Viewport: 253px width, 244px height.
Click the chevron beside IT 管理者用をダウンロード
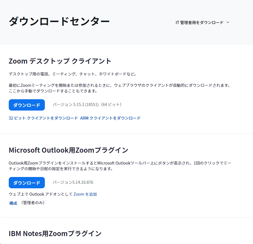pos(228,22)
